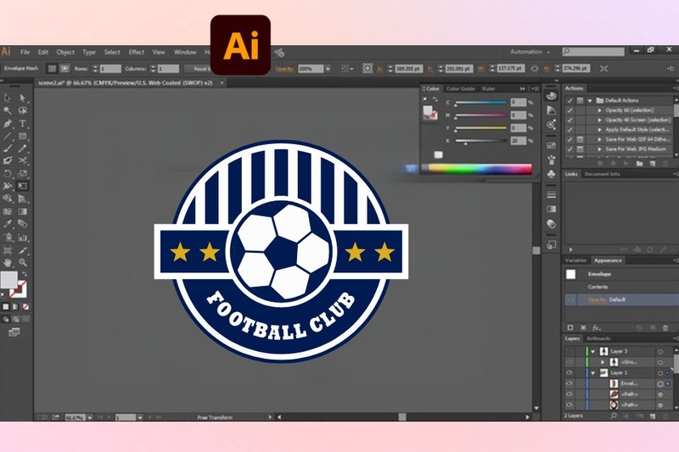
Task: Switch to the Artboards tab
Action: pos(598,338)
